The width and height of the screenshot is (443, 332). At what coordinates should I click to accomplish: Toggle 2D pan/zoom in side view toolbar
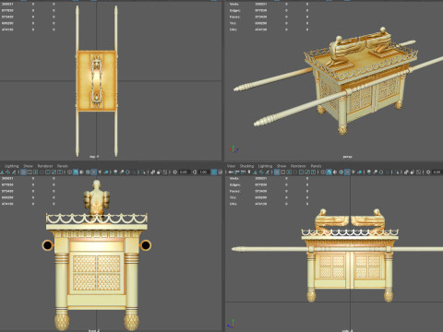pos(261,172)
